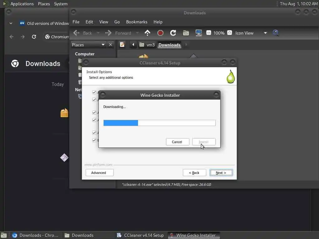
Task: Click the Install button in Wine Gecko Installer
Action: [x=204, y=142]
